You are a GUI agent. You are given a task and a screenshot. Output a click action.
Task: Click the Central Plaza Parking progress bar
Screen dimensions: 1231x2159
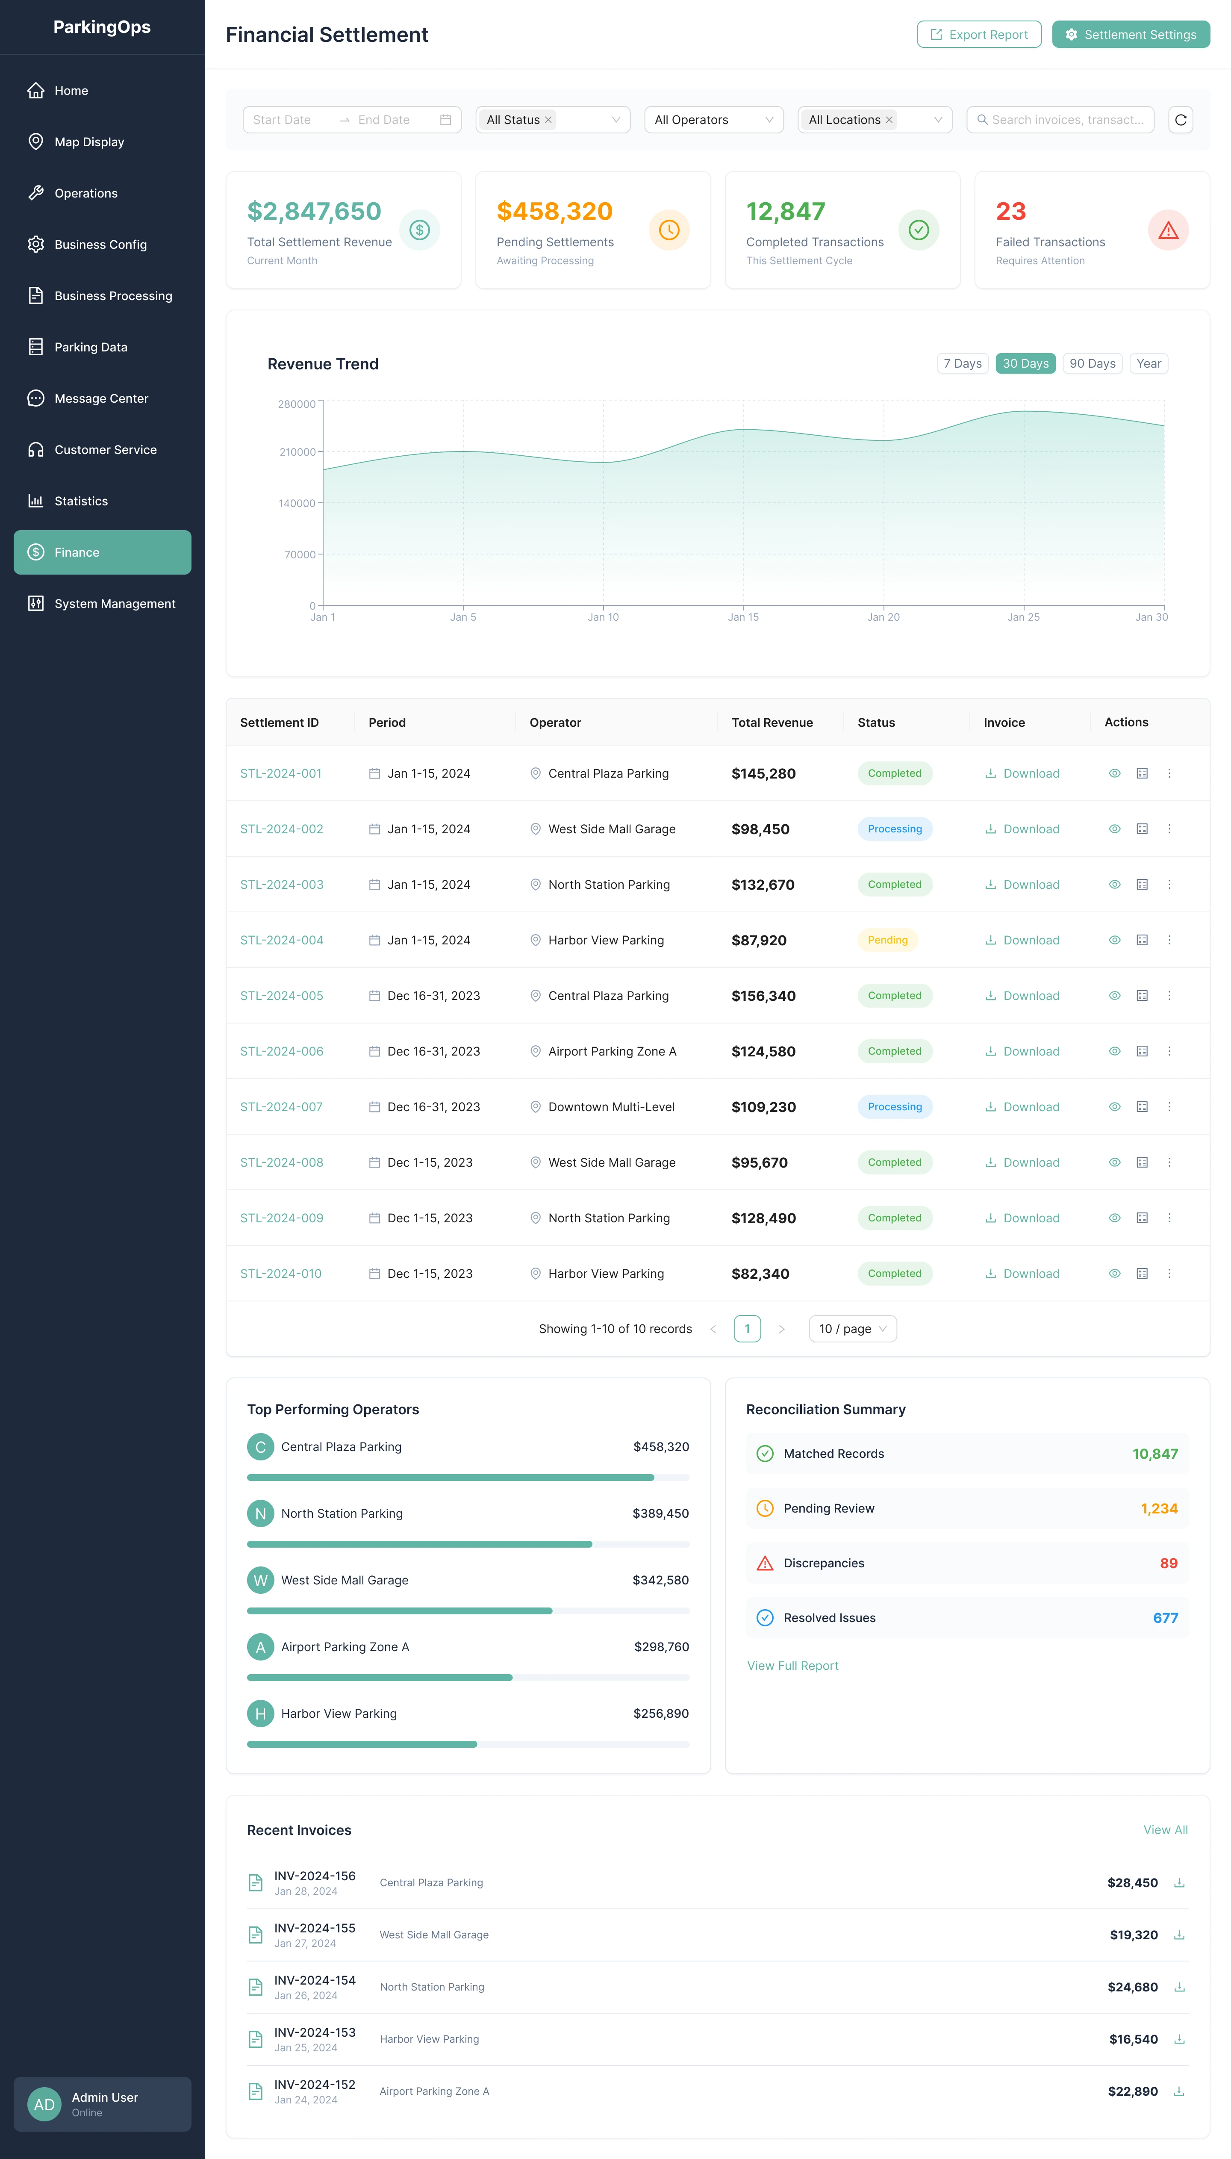(468, 1478)
